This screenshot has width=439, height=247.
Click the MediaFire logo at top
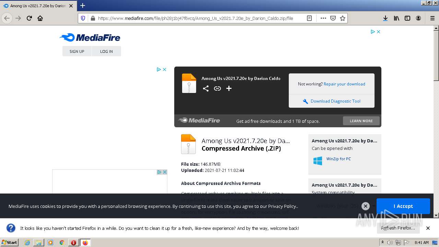click(x=90, y=37)
